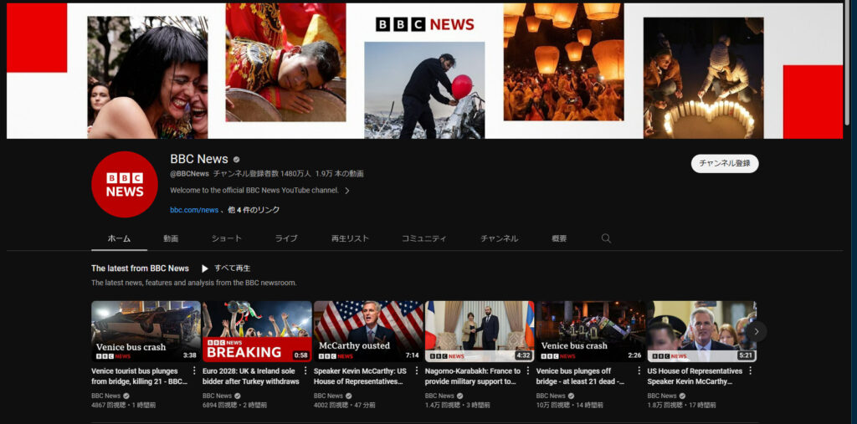Open the ライブ tab
The height and width of the screenshot is (424, 857).
[286, 238]
